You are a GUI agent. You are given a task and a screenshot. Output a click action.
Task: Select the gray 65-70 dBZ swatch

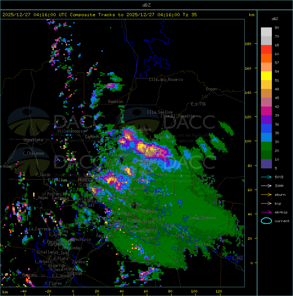pos(266,40)
